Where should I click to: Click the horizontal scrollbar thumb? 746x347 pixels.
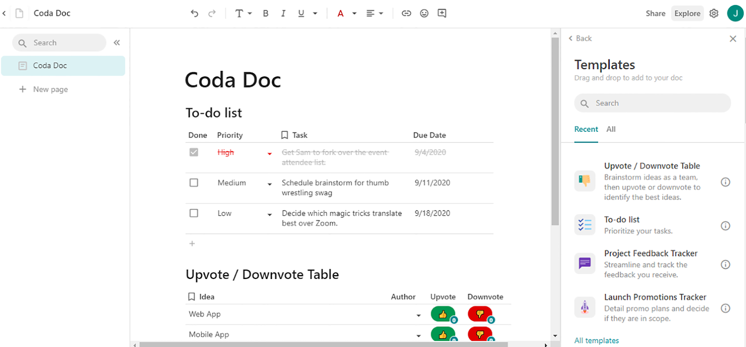click(323, 345)
